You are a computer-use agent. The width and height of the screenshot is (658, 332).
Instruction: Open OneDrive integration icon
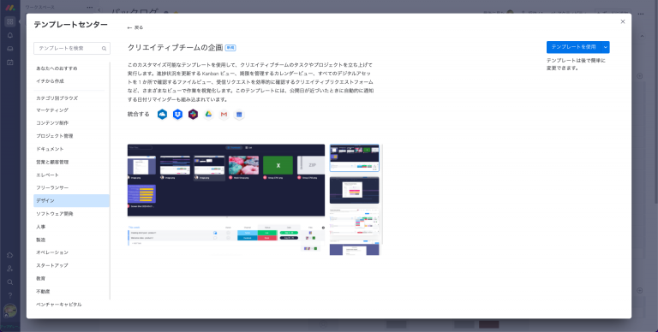[x=162, y=114]
